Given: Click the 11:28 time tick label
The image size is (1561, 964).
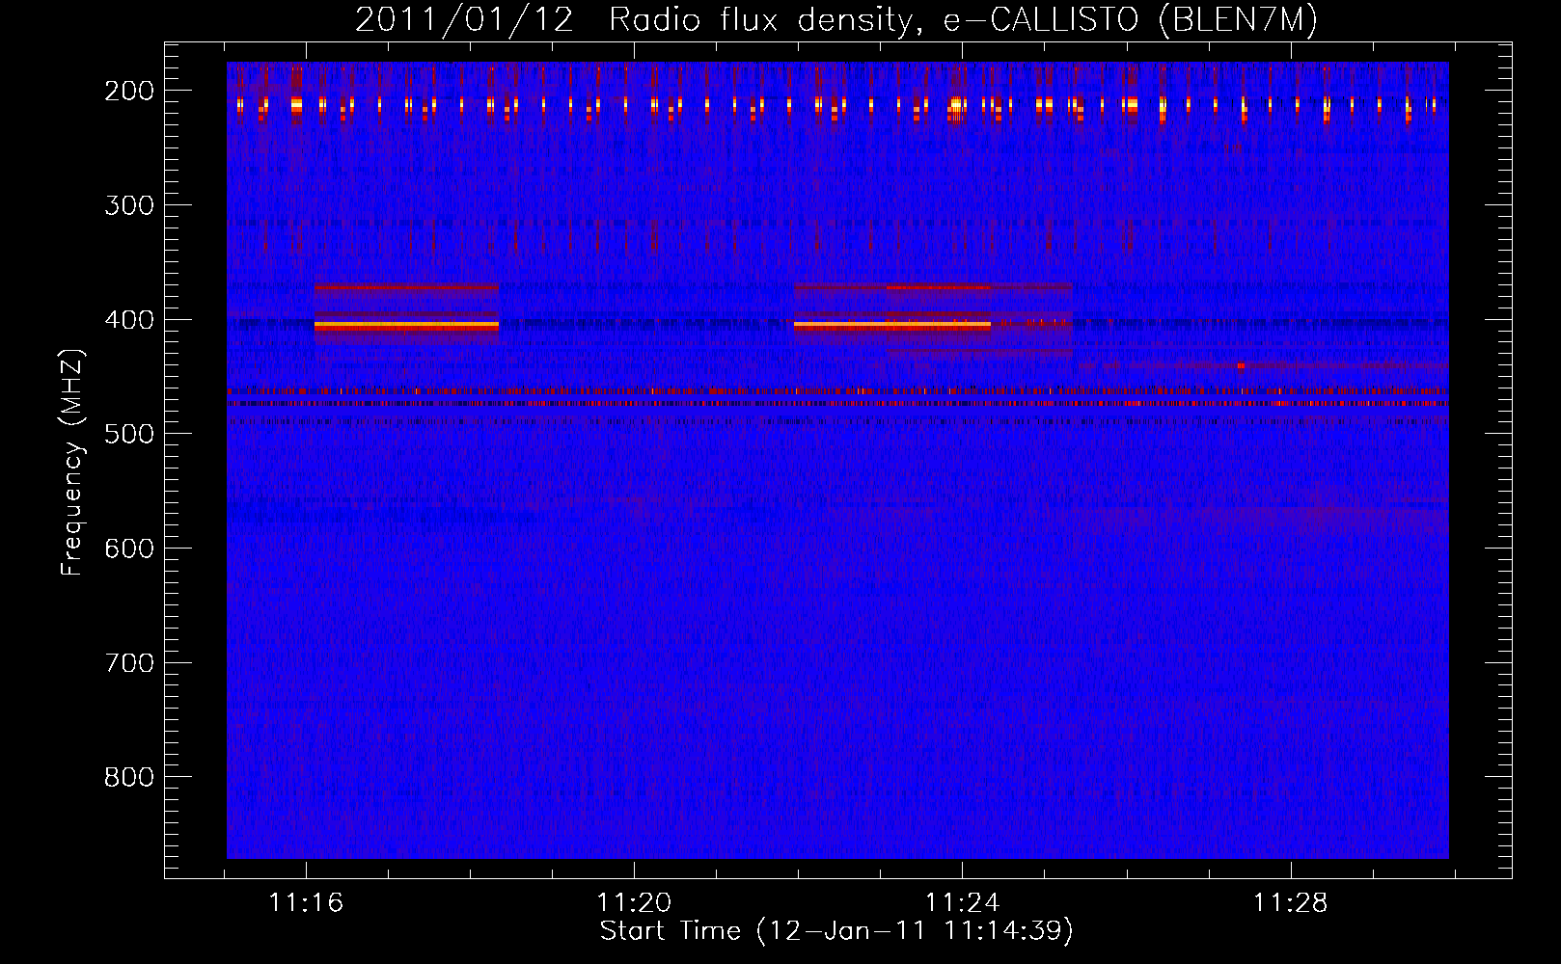Looking at the screenshot, I should pos(1290,903).
